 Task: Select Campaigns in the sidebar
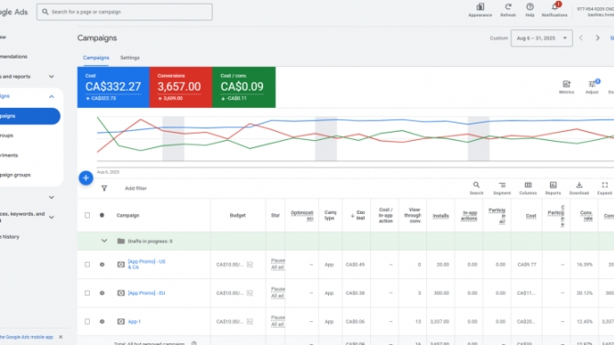pos(30,116)
